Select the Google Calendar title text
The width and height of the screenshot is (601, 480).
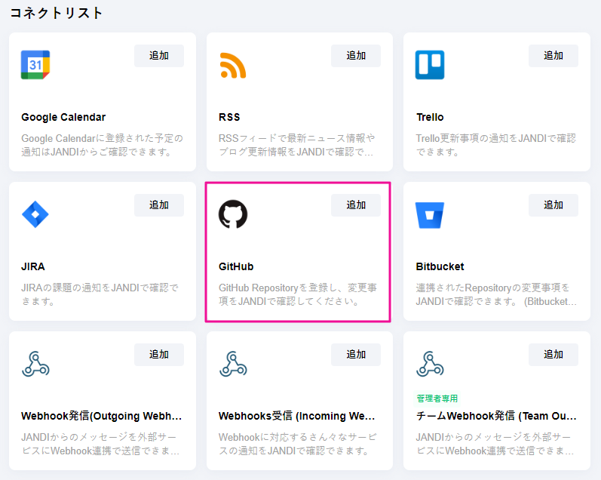(63, 118)
